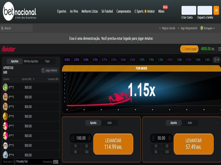Click the search magnifier icon
The image size is (221, 165).
click(2, 28)
